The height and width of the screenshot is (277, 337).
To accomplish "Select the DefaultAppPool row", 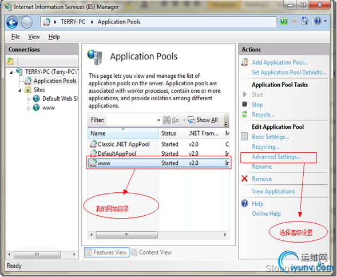I will 159,153.
